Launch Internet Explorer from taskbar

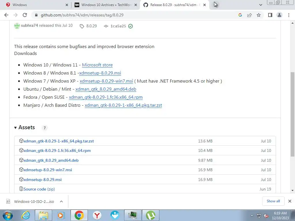(x=26, y=215)
